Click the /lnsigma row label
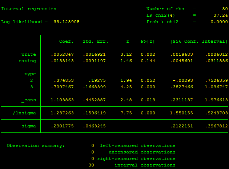229x169 pixels. [24, 113]
